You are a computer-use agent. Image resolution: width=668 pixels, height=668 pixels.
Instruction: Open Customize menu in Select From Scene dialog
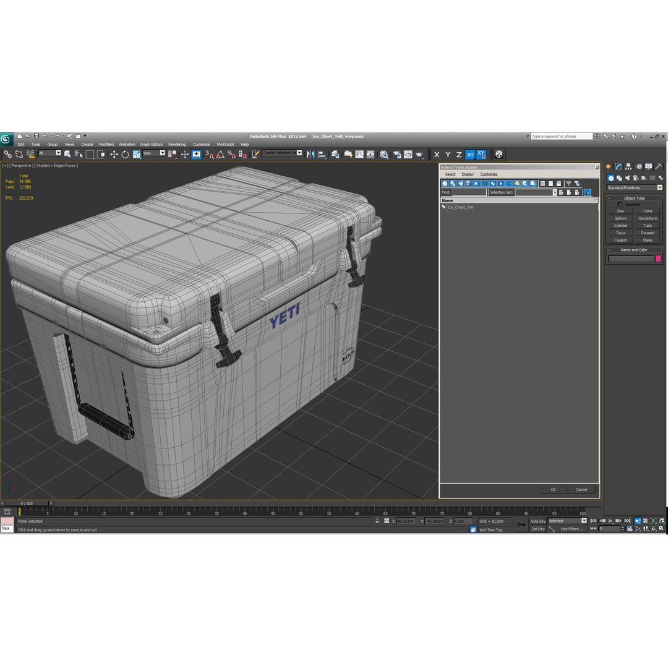(x=489, y=174)
